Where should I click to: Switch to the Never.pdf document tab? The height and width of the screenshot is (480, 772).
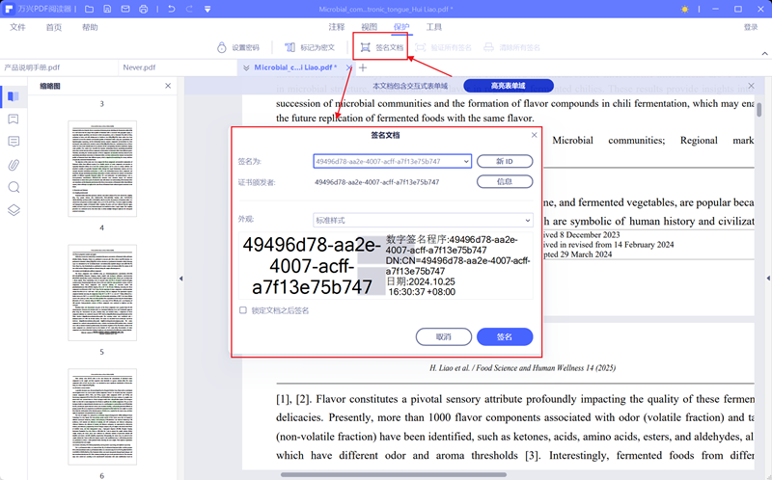pyautogui.click(x=178, y=67)
